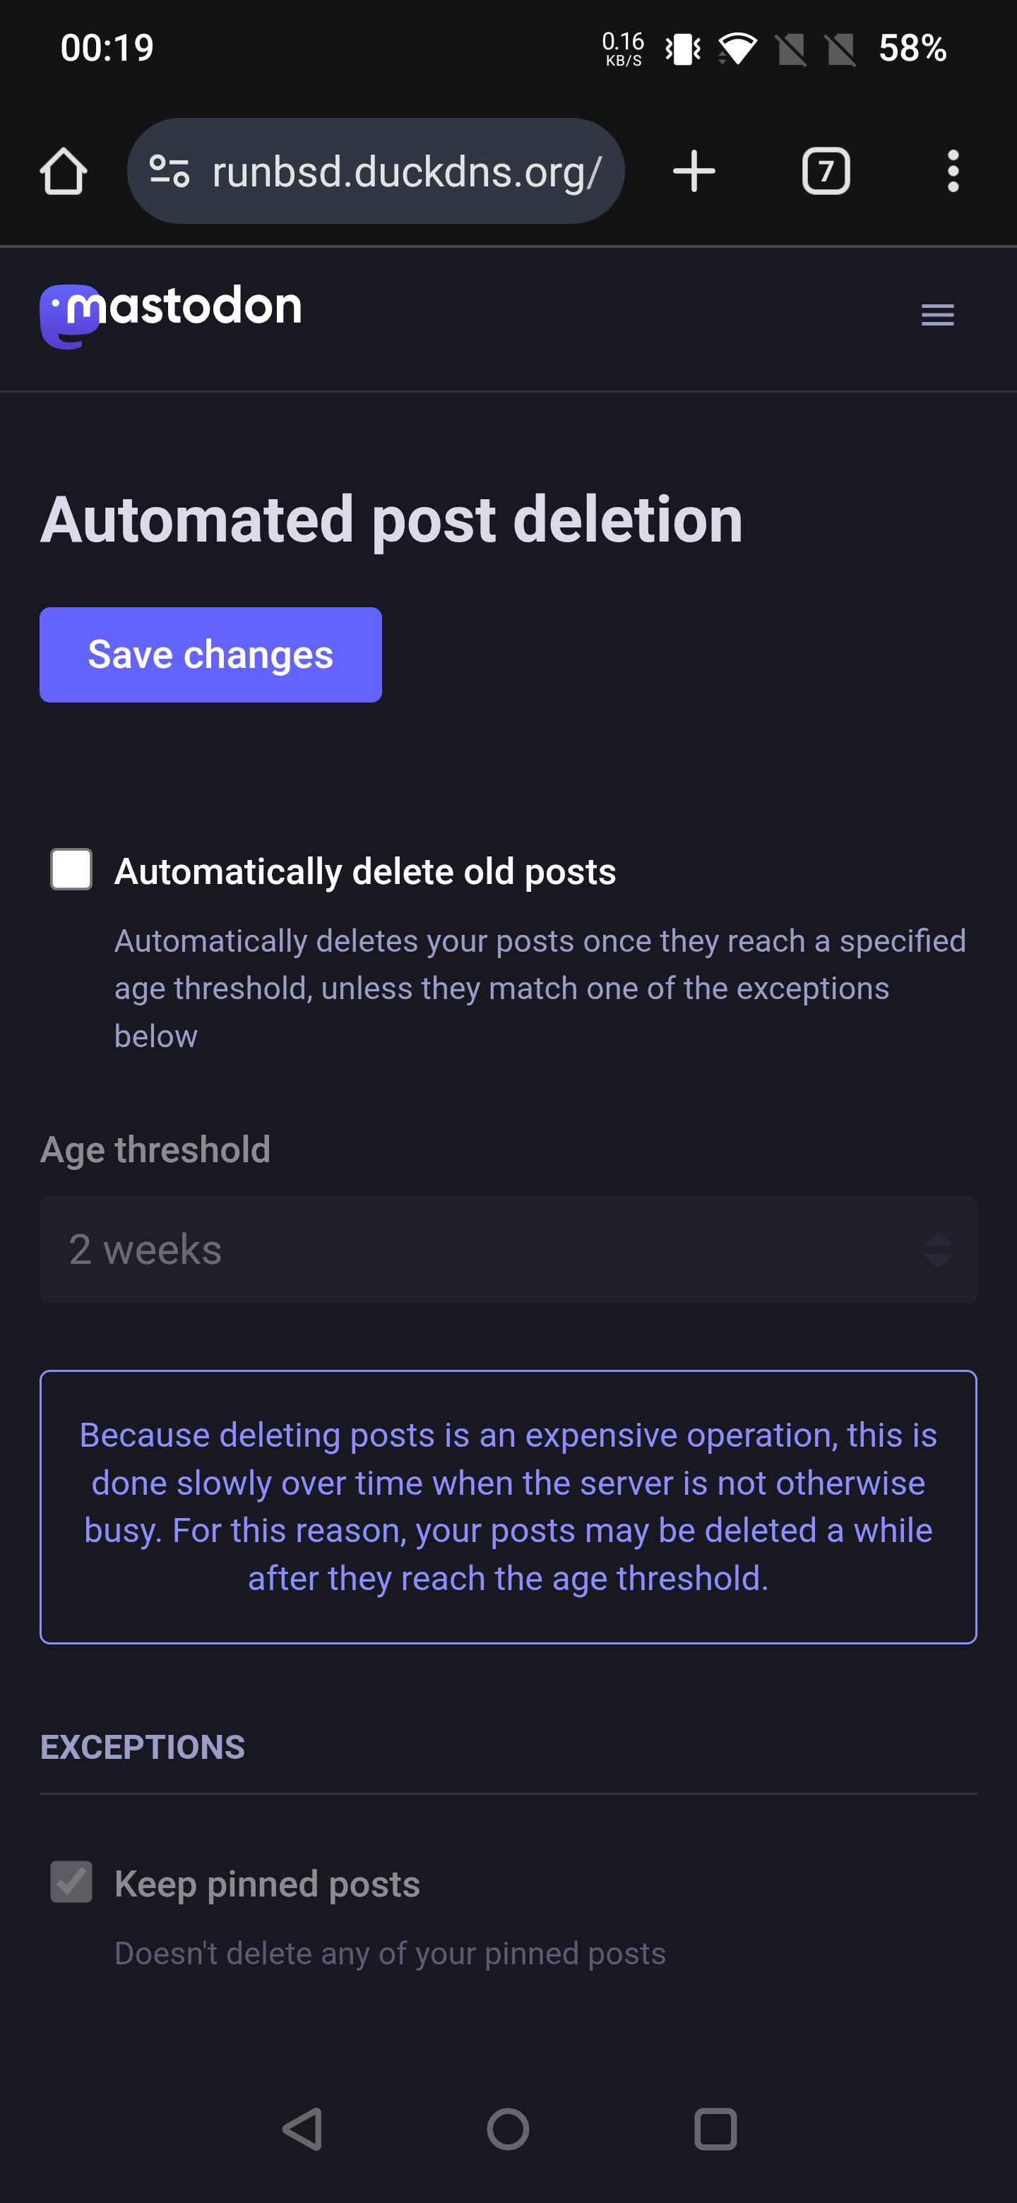Click the Automatically delete old posts label
This screenshot has width=1017, height=2203.
click(x=365, y=872)
